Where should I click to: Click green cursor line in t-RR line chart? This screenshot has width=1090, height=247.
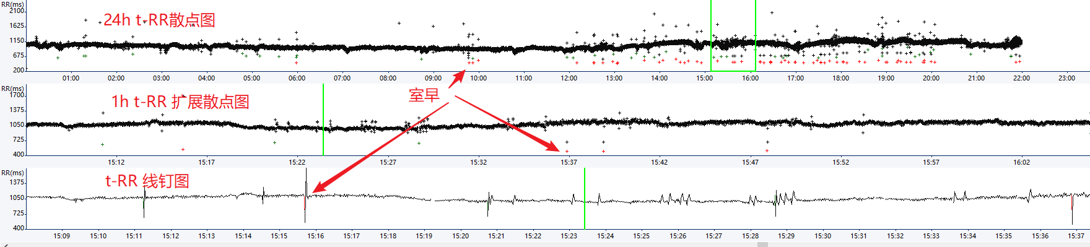point(585,198)
